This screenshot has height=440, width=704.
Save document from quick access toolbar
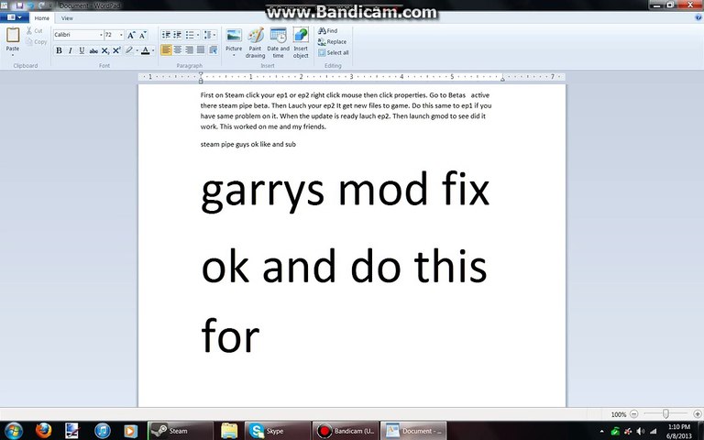[20, 5]
